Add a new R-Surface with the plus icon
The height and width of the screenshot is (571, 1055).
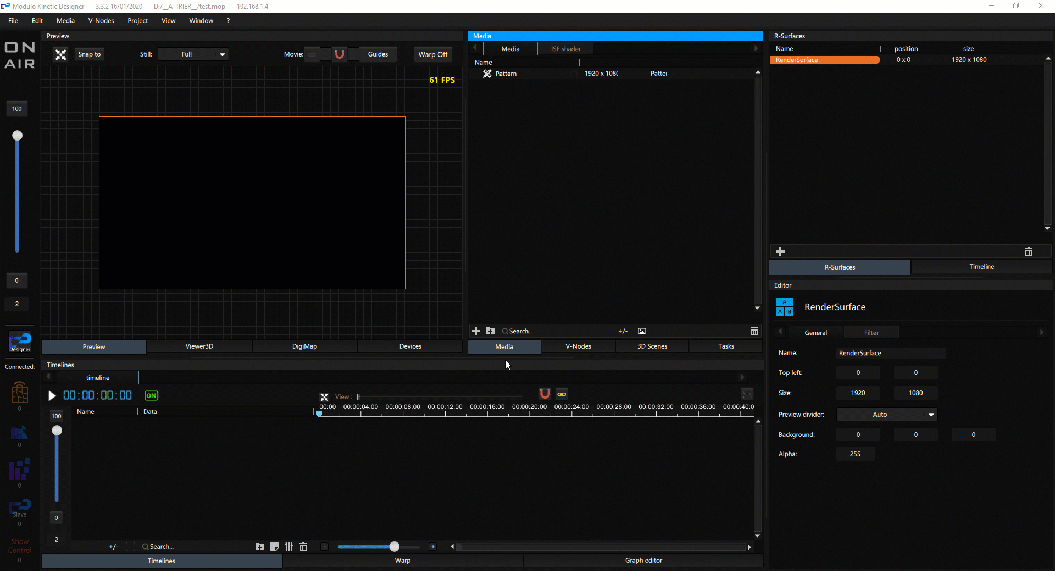780,251
